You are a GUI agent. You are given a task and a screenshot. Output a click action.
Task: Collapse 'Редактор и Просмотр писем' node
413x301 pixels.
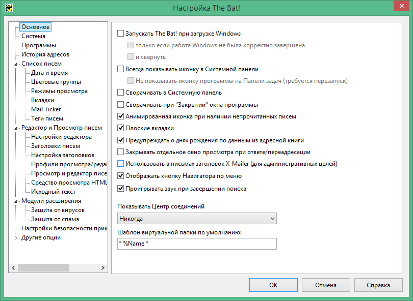coord(16,128)
